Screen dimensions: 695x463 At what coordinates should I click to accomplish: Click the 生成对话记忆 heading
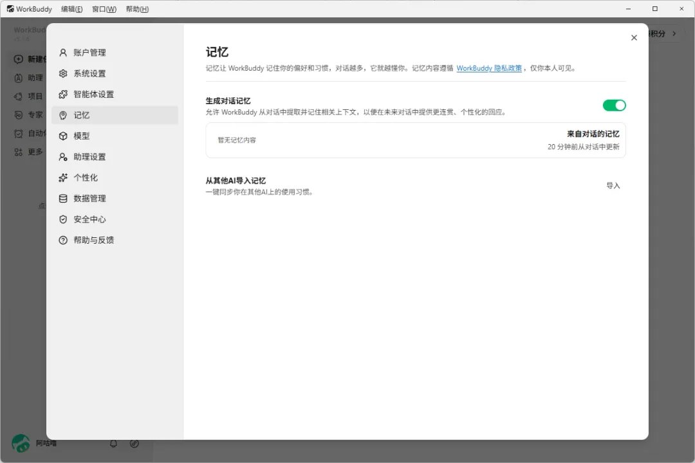(x=228, y=101)
